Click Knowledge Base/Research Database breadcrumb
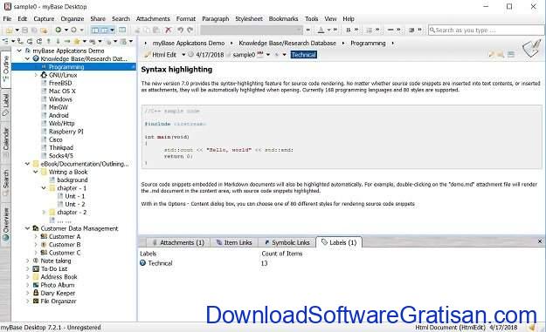 pos(287,43)
